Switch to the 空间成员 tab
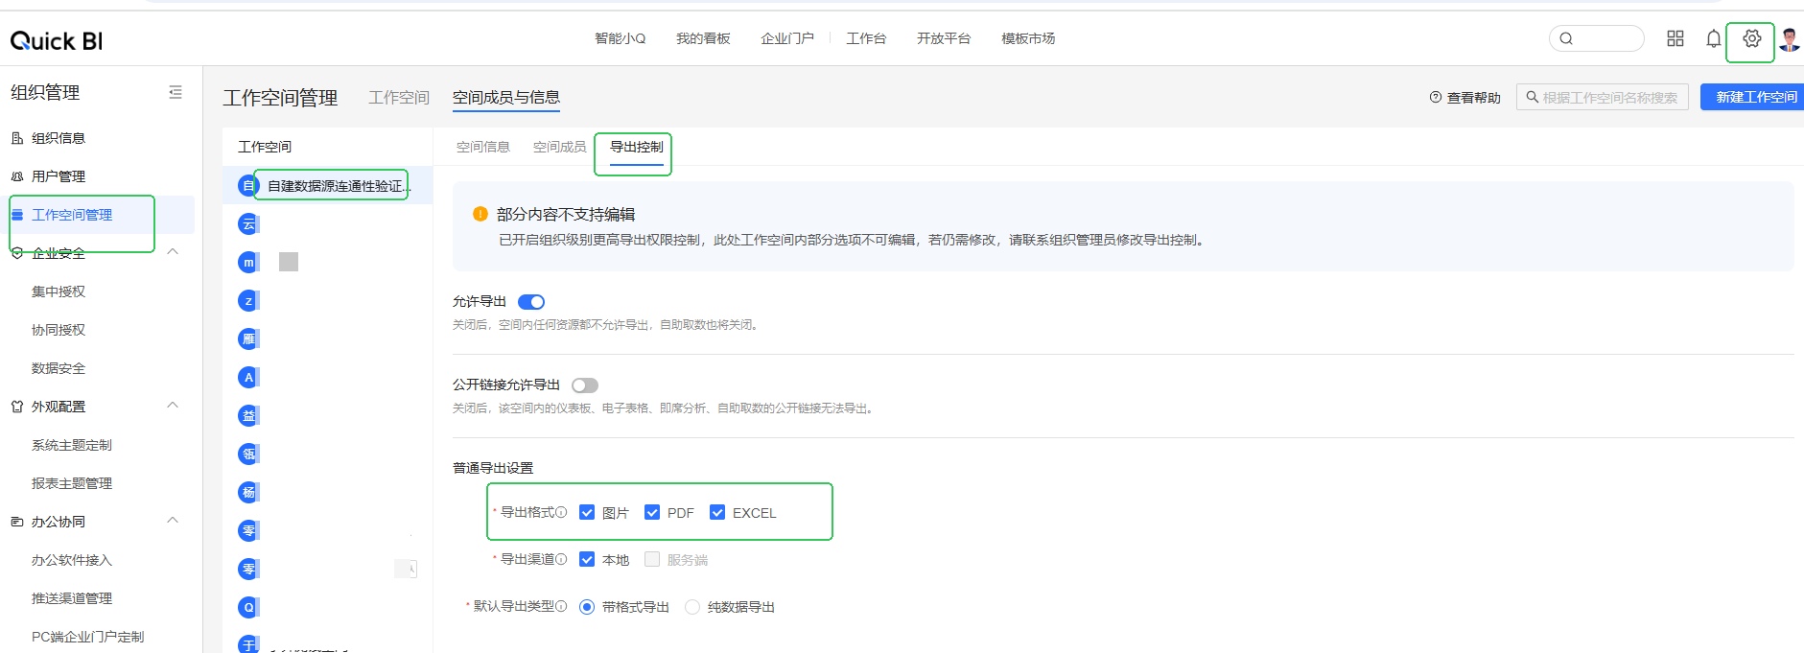Image resolution: width=1804 pixels, height=653 pixels. [559, 147]
